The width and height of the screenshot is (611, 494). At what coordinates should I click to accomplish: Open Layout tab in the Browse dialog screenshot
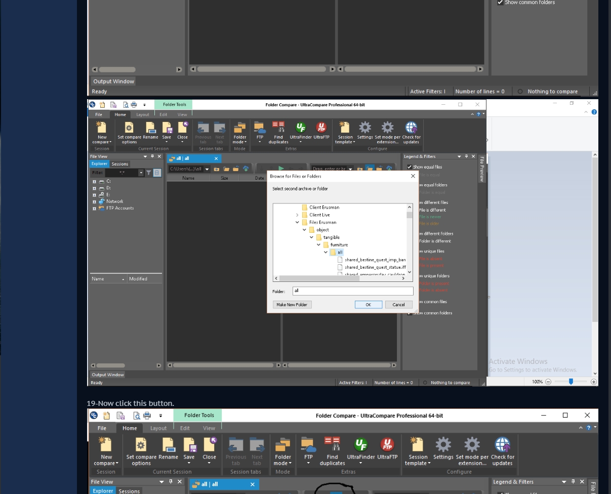(143, 115)
